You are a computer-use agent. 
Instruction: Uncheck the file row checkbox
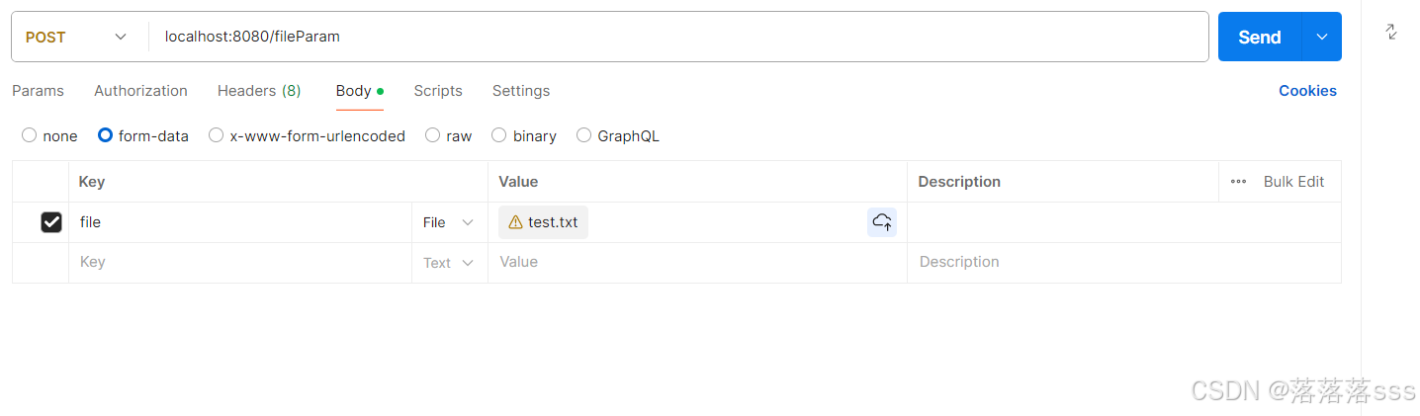[51, 222]
